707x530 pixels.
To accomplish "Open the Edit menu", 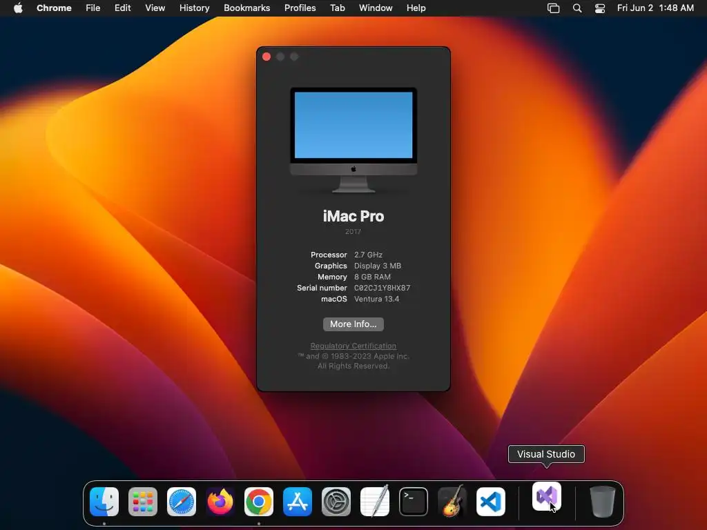I will 122,8.
